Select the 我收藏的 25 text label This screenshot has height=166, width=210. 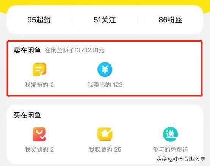coord(105,150)
